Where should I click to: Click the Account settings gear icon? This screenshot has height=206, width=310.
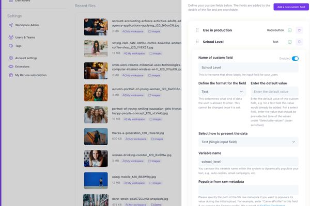[11, 58]
